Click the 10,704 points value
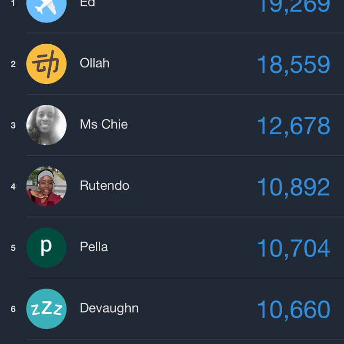The width and height of the screenshot is (344, 344). 293,249
